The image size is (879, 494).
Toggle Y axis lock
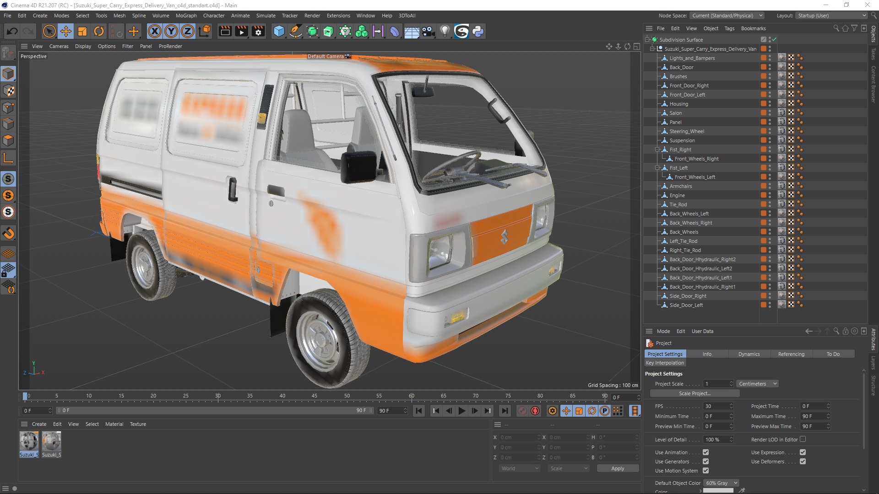coord(171,31)
